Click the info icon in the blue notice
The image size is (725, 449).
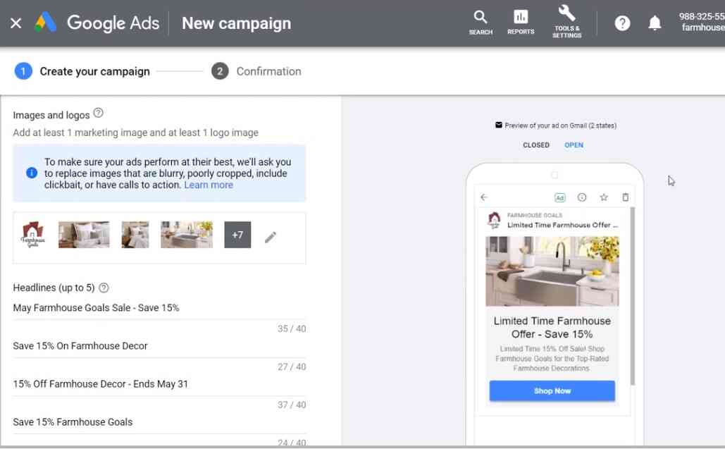30,171
